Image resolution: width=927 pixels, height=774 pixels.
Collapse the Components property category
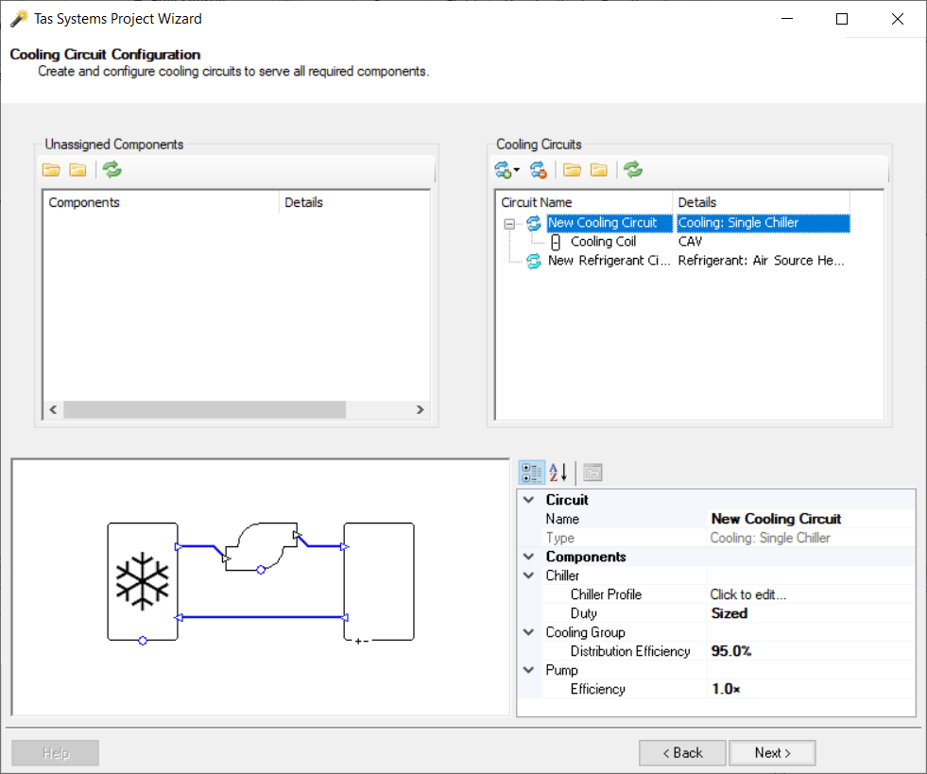(x=529, y=557)
